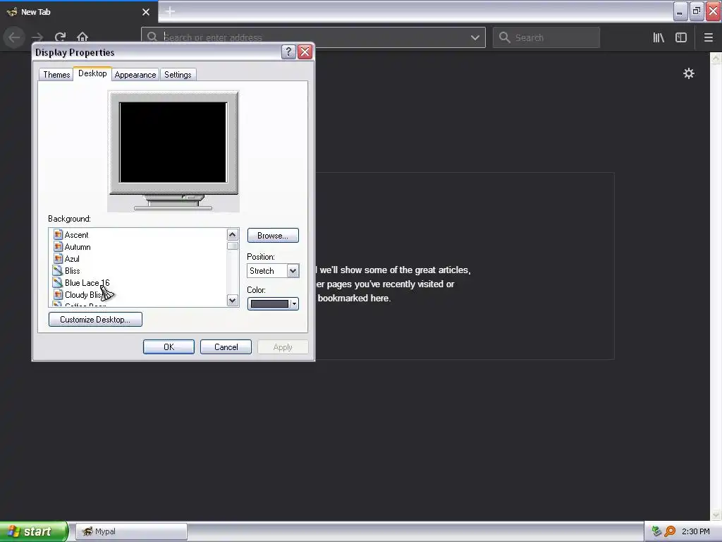The height and width of the screenshot is (542, 722).
Task: Click the Autumn wallpaper icon
Action: (x=58, y=246)
